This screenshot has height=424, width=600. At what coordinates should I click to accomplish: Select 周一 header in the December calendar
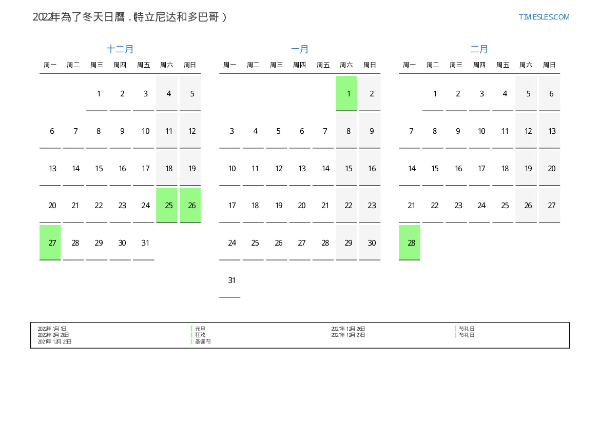click(50, 65)
